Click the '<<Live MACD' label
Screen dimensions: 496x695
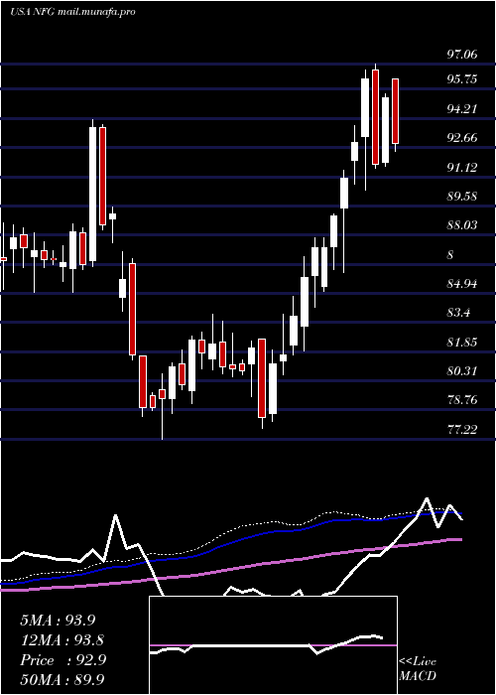point(418,669)
